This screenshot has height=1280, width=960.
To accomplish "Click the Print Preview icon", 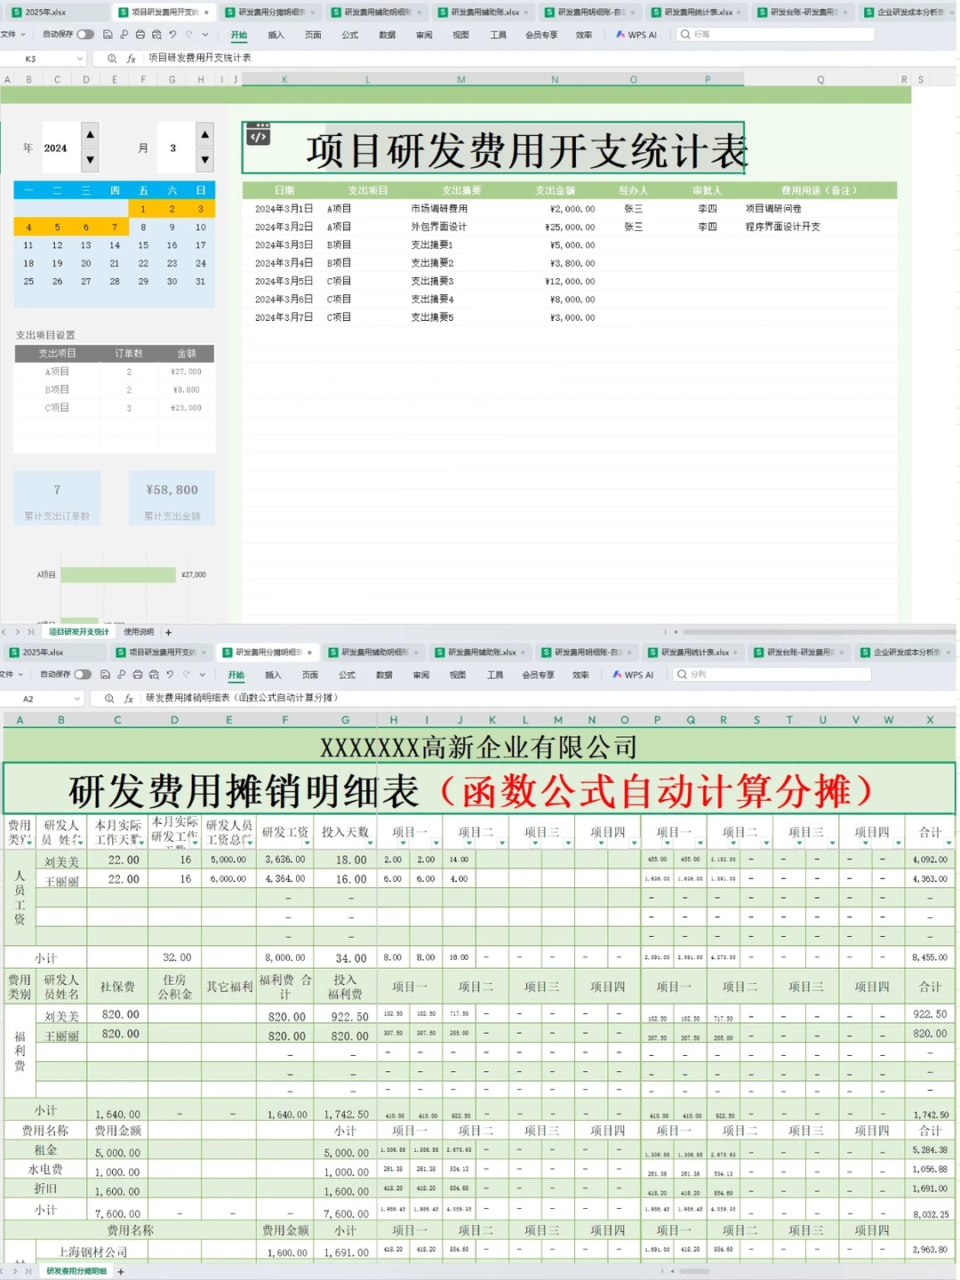I will (x=156, y=35).
